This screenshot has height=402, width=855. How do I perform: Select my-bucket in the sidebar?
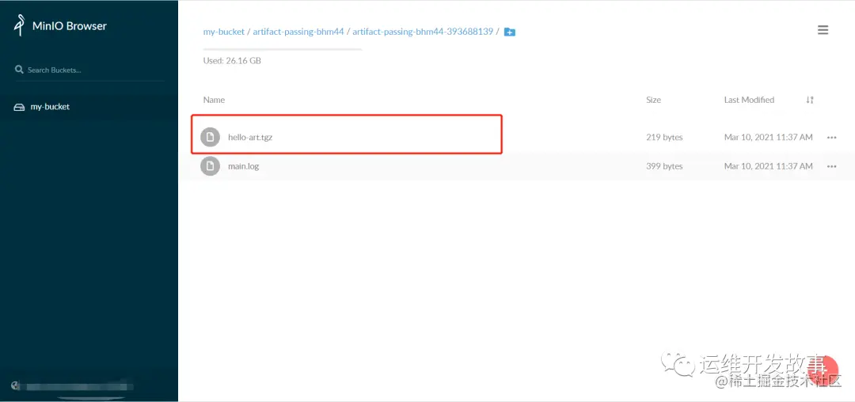click(50, 107)
